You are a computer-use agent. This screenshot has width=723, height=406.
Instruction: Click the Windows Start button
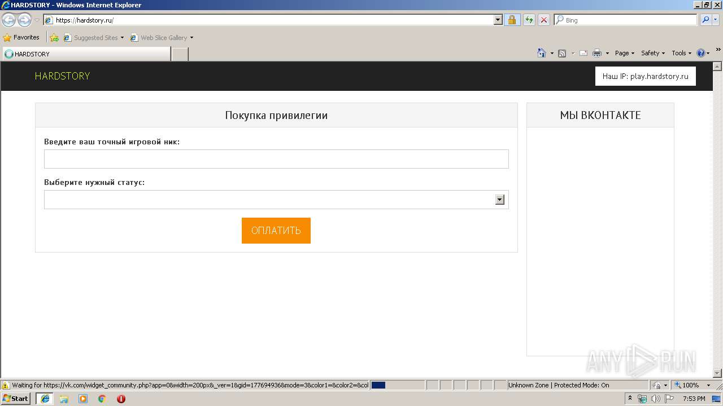tap(16, 398)
